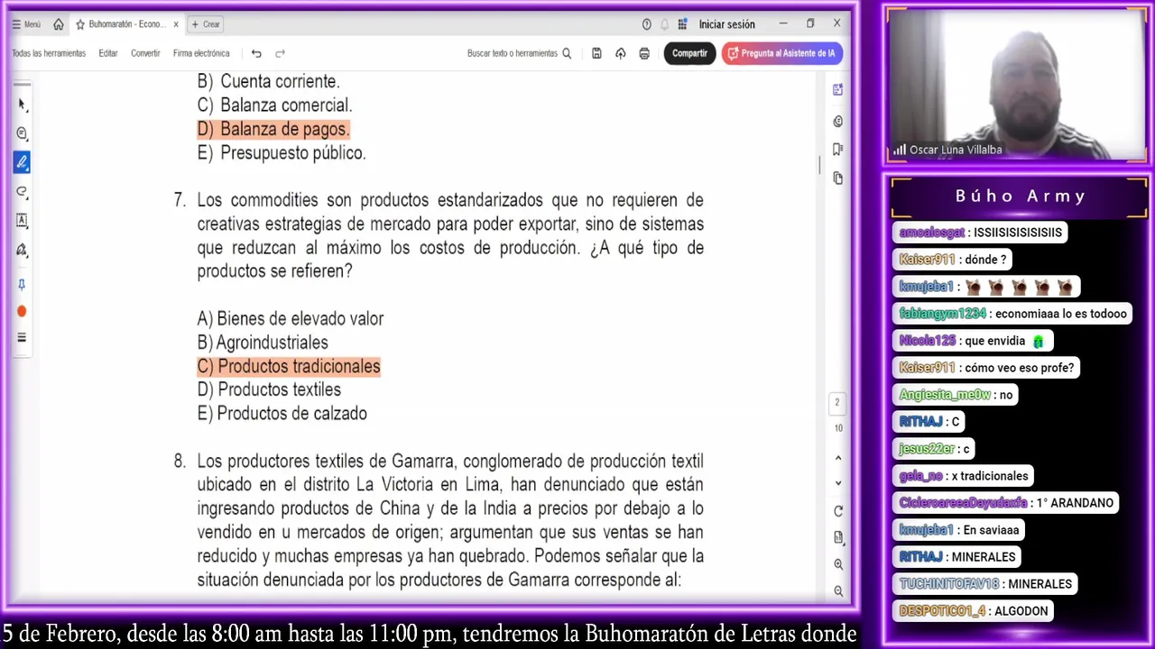Click option A) Bienes de elevado valor
This screenshot has height=649, width=1155.
[x=291, y=319]
